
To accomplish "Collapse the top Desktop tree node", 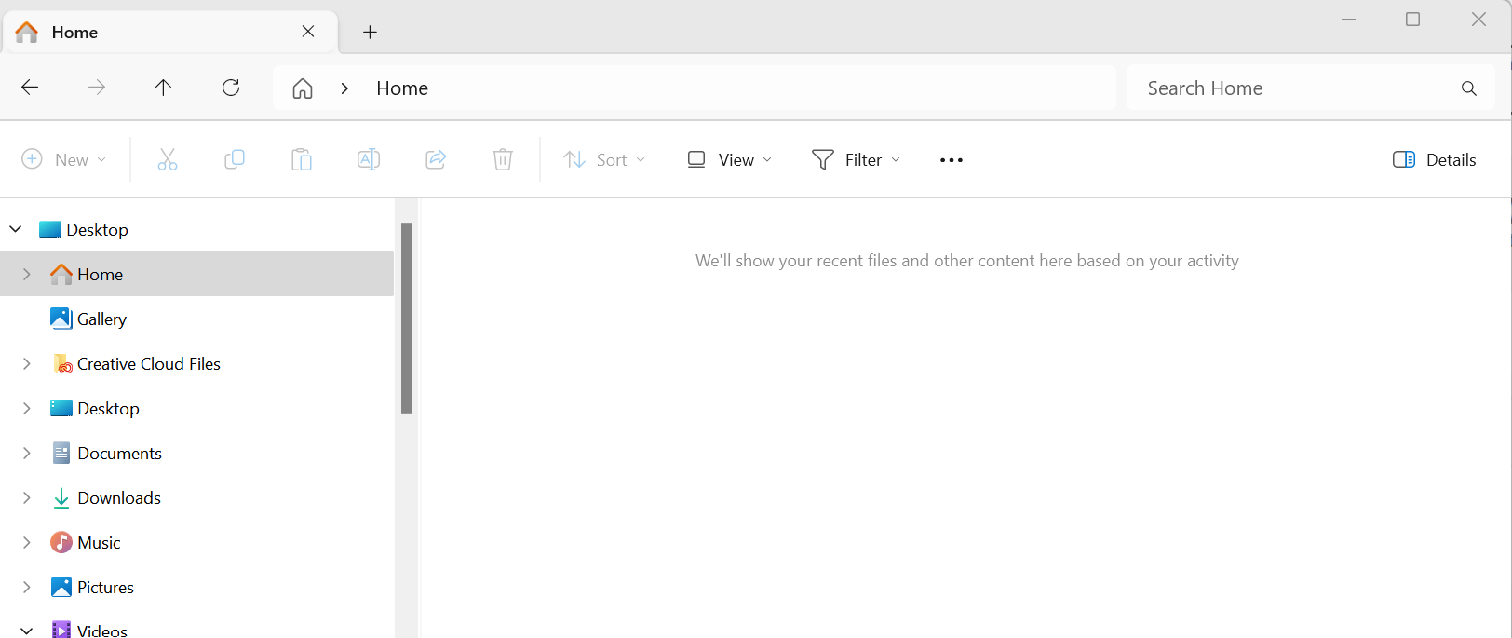I will (16, 229).
